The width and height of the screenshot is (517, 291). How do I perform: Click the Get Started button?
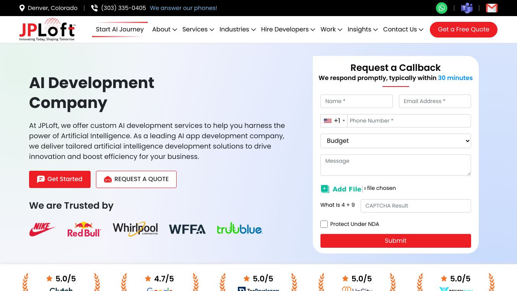tap(60, 179)
